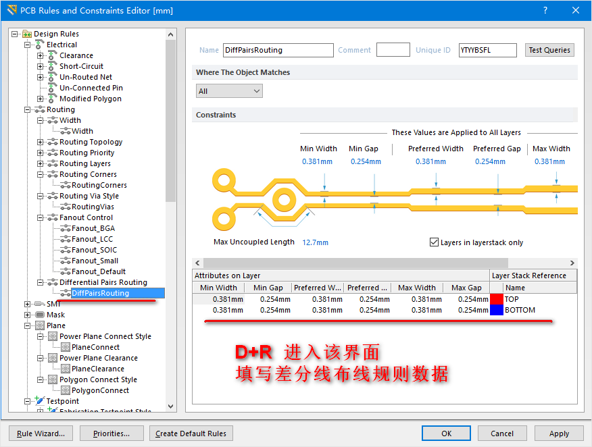Select the Fanout_BGA rule item
Image resolution: width=592 pixels, height=447 pixels.
93,228
